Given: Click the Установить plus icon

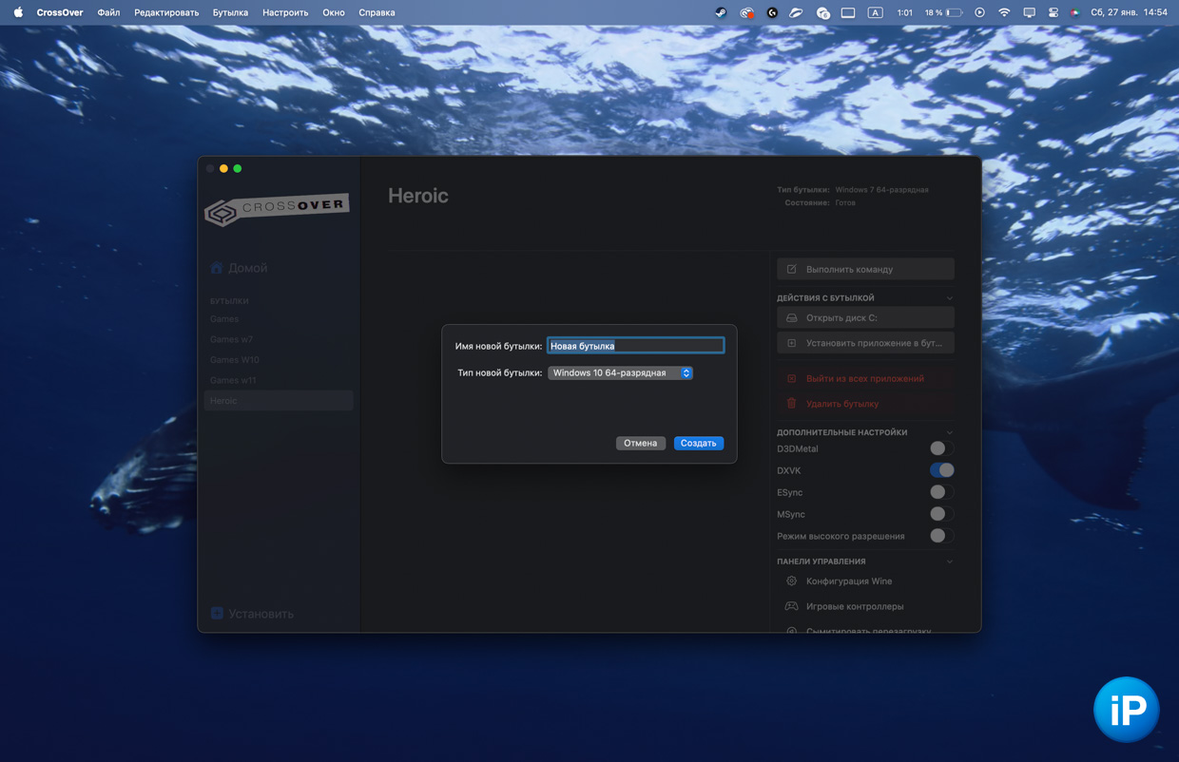Looking at the screenshot, I should pos(217,614).
